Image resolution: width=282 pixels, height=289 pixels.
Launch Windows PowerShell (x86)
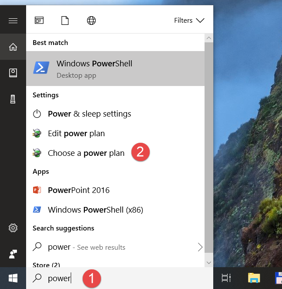[95, 210]
